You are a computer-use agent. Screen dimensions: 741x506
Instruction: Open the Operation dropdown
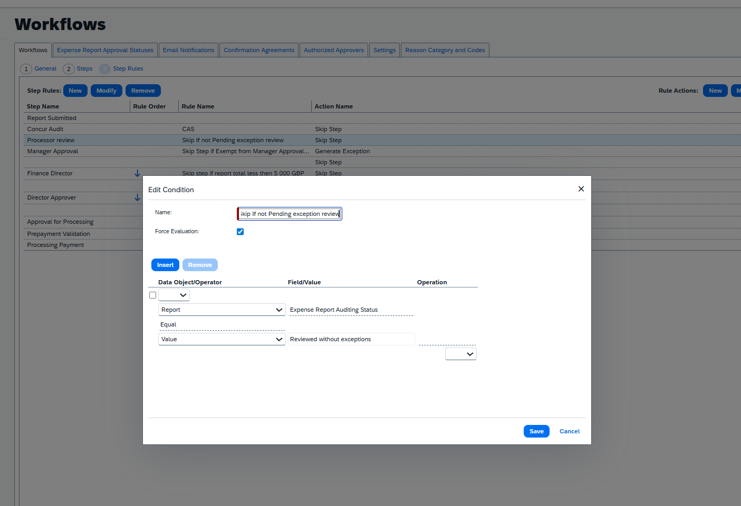[460, 354]
